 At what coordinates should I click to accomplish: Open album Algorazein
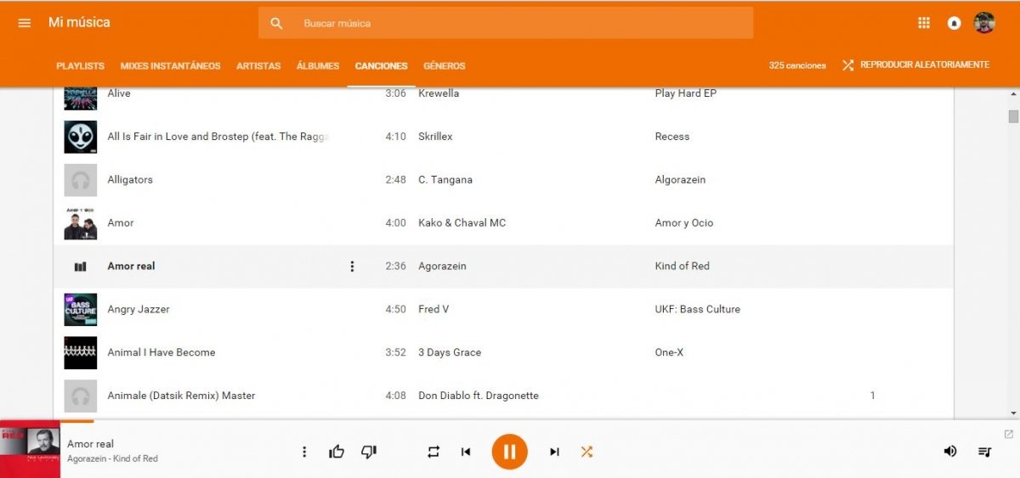tap(680, 180)
